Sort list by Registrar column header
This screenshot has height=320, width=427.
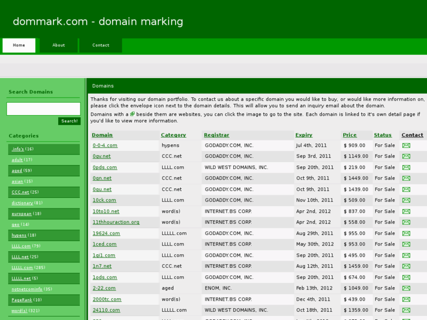click(217, 135)
